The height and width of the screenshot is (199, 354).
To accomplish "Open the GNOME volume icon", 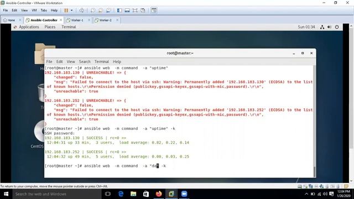I will 330,27.
